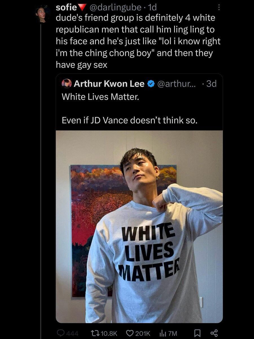Click the 3d timestamp on the quoted tweet

(211, 84)
